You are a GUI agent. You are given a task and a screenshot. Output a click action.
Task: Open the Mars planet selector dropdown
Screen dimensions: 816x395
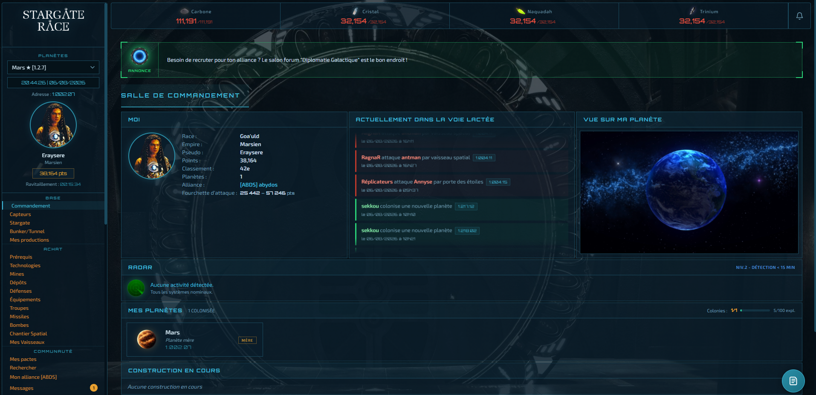click(53, 67)
